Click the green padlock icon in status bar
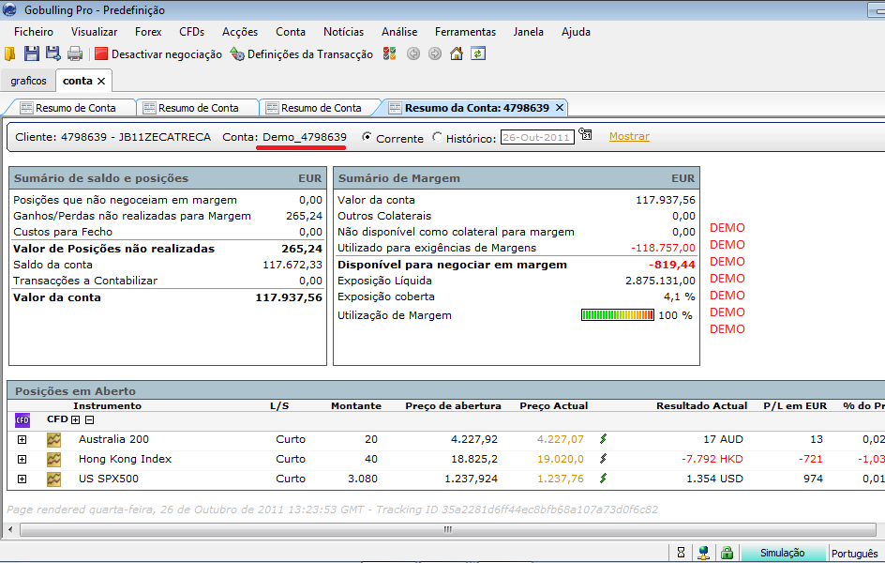The height and width of the screenshot is (563, 885). point(727,553)
